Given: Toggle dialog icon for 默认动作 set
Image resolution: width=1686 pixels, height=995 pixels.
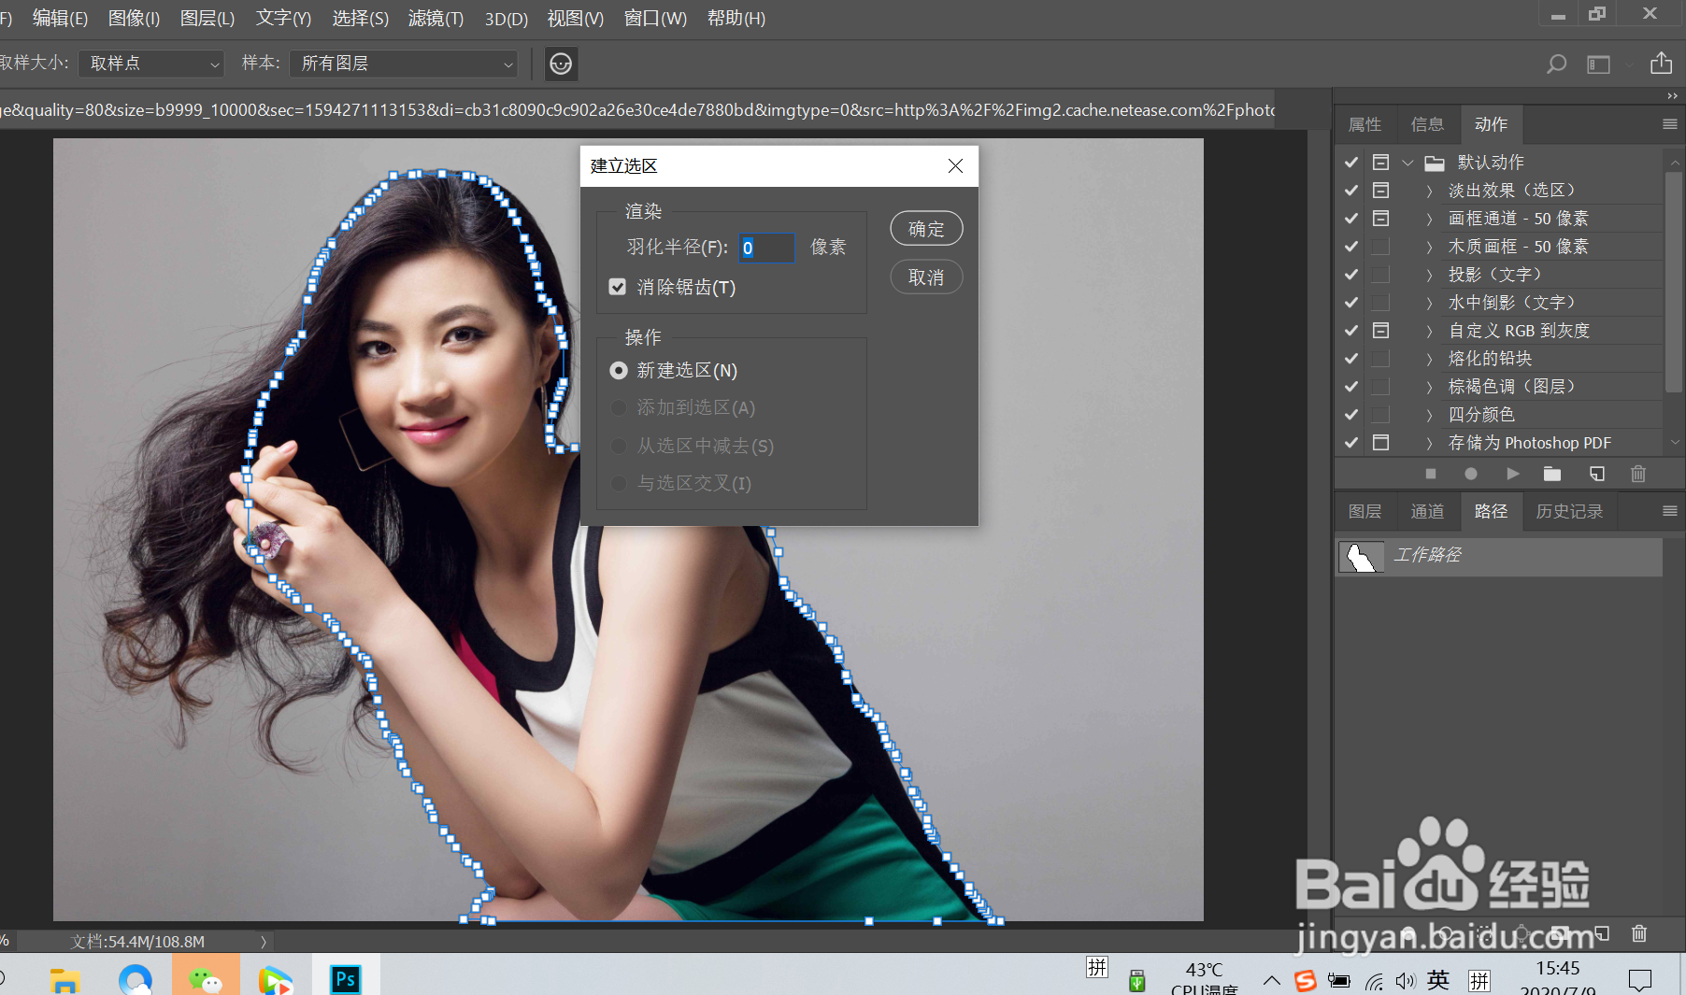Looking at the screenshot, I should [1380, 162].
